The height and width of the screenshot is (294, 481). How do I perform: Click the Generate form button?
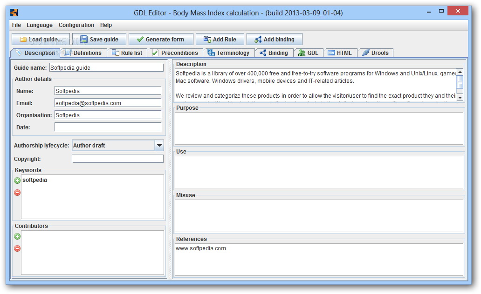(x=161, y=39)
